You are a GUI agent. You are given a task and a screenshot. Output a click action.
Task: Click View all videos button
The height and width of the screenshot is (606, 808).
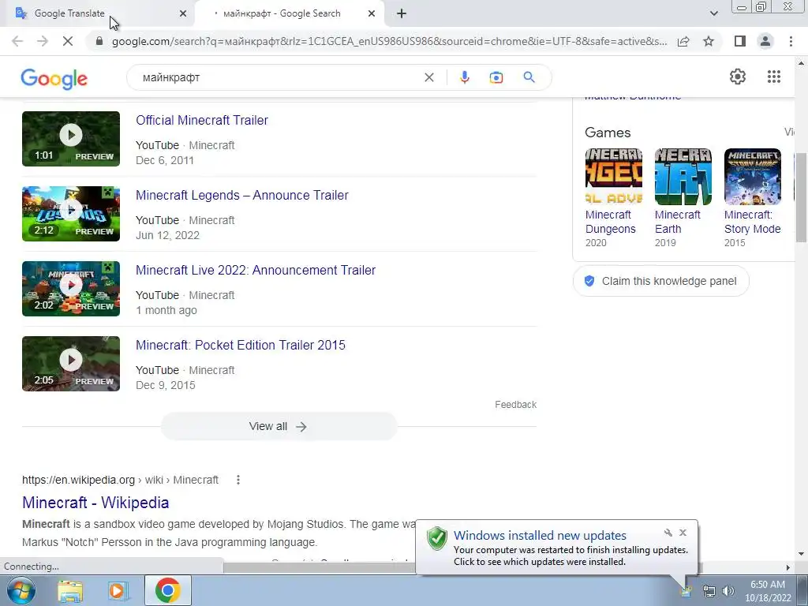coord(279,426)
